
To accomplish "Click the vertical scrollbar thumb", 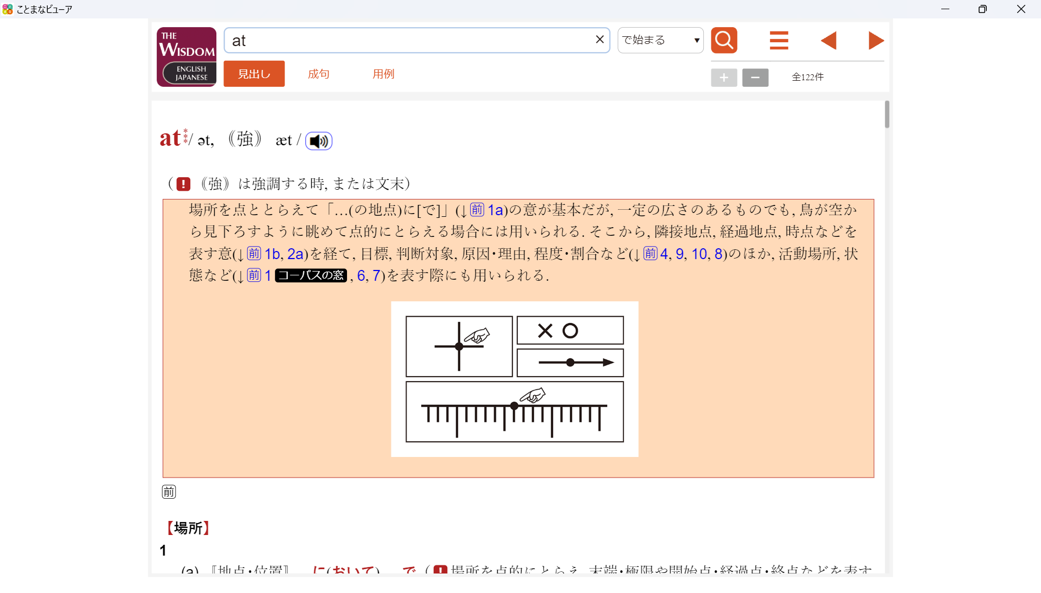I will point(887,114).
